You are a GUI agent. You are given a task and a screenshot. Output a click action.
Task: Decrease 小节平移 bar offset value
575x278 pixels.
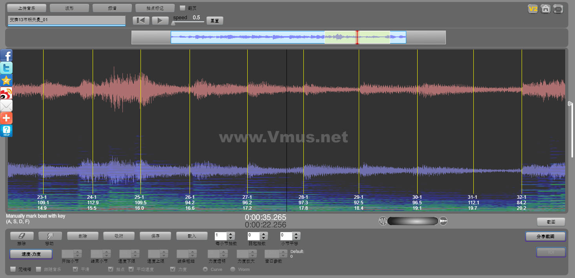click(297, 238)
